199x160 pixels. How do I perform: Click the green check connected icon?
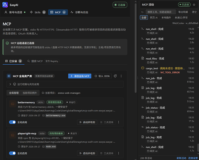[7, 43]
